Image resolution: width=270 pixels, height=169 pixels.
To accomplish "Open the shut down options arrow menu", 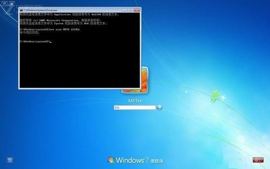I will 262,160.
